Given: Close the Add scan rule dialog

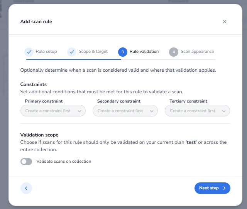Looking at the screenshot, I should click(x=225, y=22).
